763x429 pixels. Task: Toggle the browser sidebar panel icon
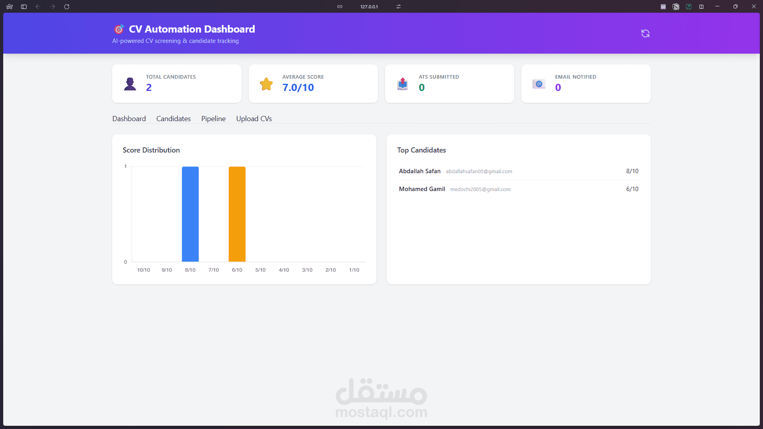click(x=24, y=7)
